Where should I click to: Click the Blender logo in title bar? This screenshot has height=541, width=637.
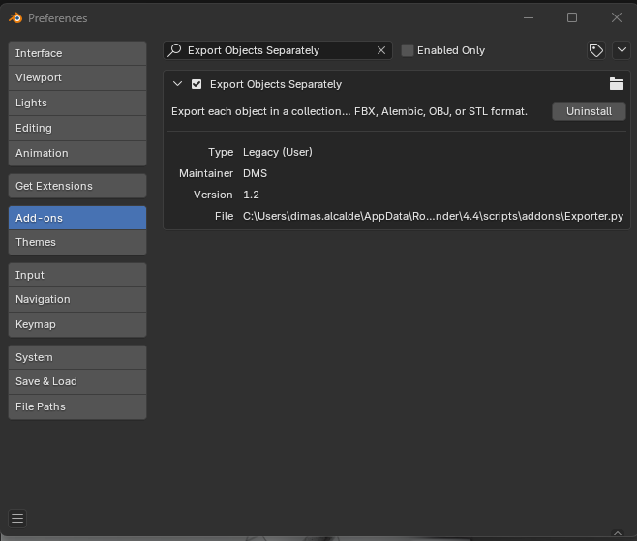[15, 17]
